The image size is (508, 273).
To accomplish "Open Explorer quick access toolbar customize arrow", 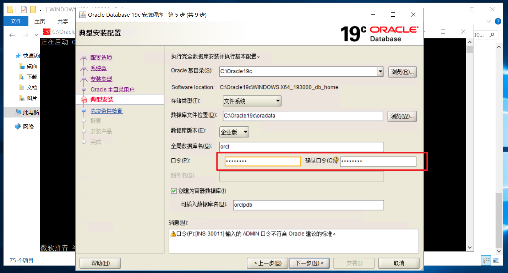I will point(40,10).
